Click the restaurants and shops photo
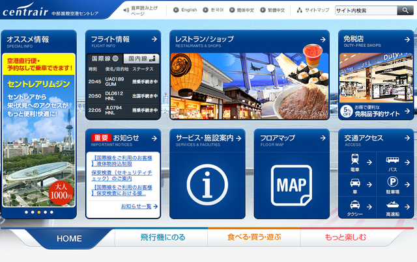This screenshot has height=262, width=417. click(x=250, y=86)
